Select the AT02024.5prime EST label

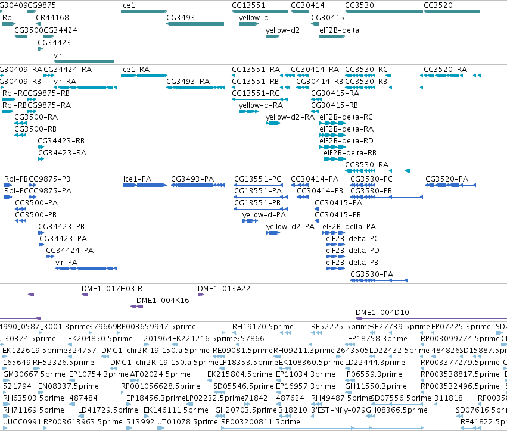(160, 374)
